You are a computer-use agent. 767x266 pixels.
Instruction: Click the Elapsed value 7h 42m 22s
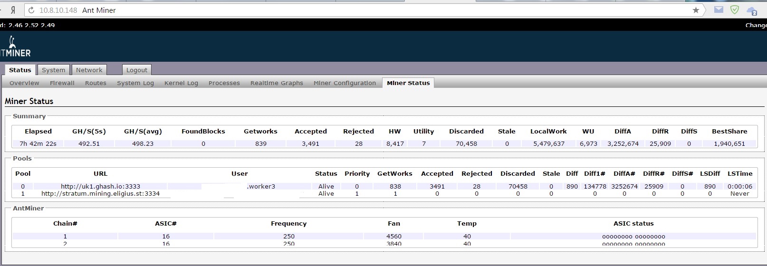click(38, 143)
